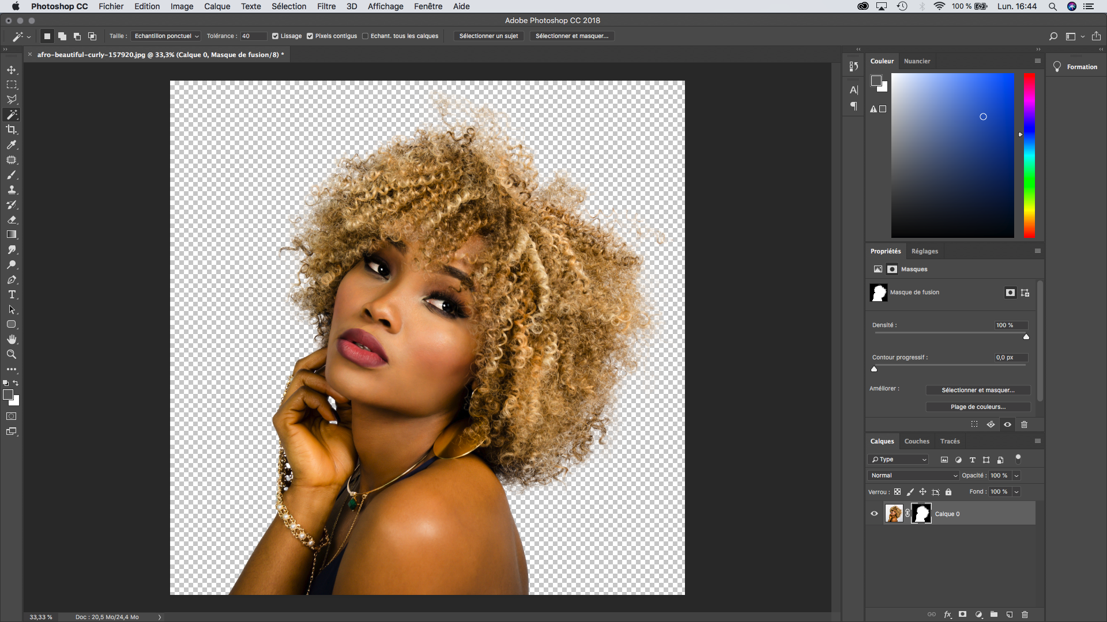Select the Gradient tool

tap(12, 234)
